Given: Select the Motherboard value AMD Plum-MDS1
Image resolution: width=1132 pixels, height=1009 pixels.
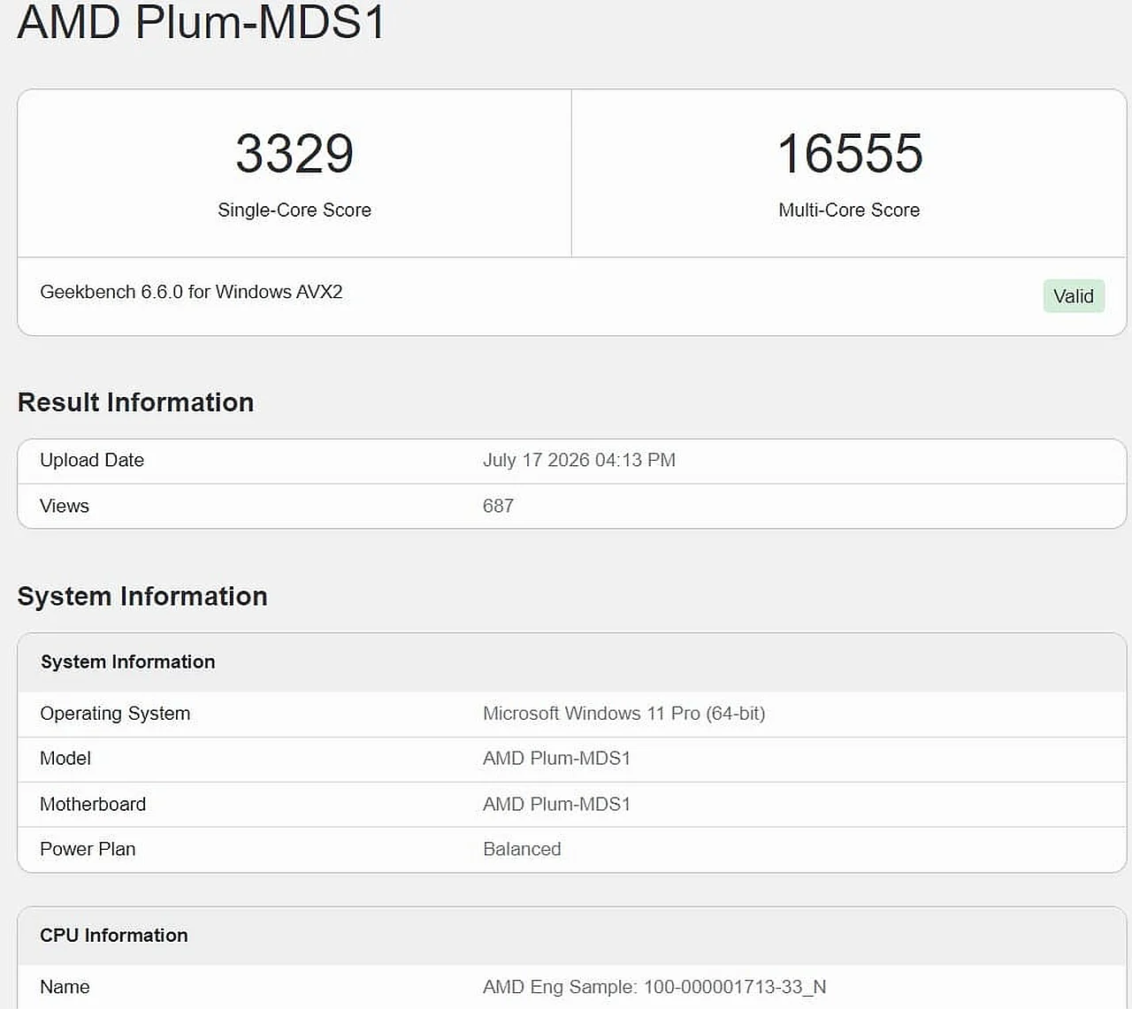Looking at the screenshot, I should (x=556, y=805).
